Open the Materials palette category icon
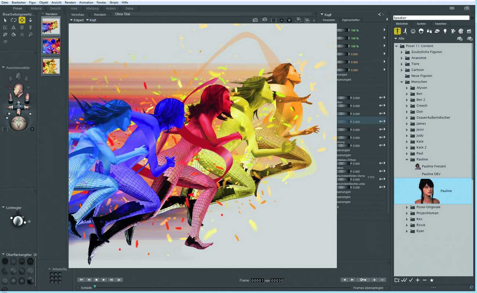The image size is (477, 293). coord(461,32)
